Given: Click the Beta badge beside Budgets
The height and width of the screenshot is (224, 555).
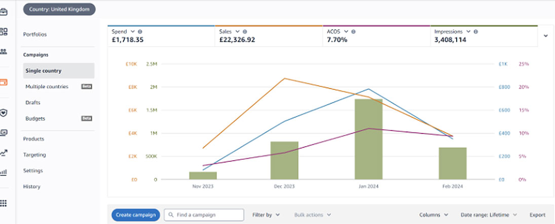Looking at the screenshot, I should coord(87,118).
